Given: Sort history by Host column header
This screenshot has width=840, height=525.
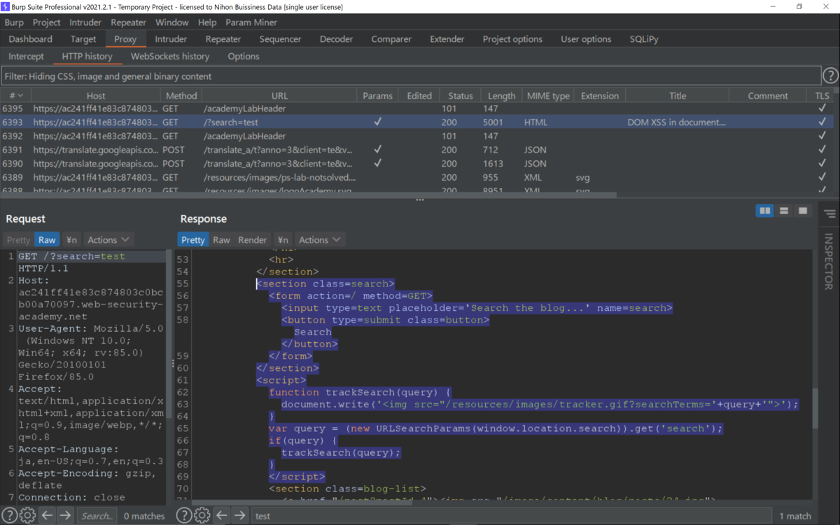Looking at the screenshot, I should [x=96, y=95].
